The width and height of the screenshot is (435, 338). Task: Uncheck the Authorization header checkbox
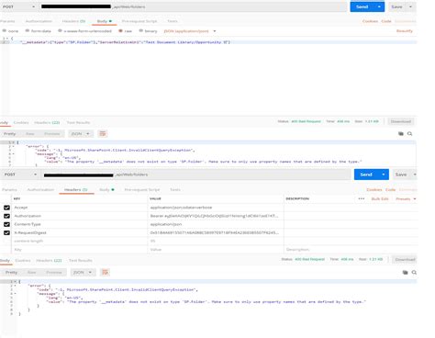pos(6,216)
